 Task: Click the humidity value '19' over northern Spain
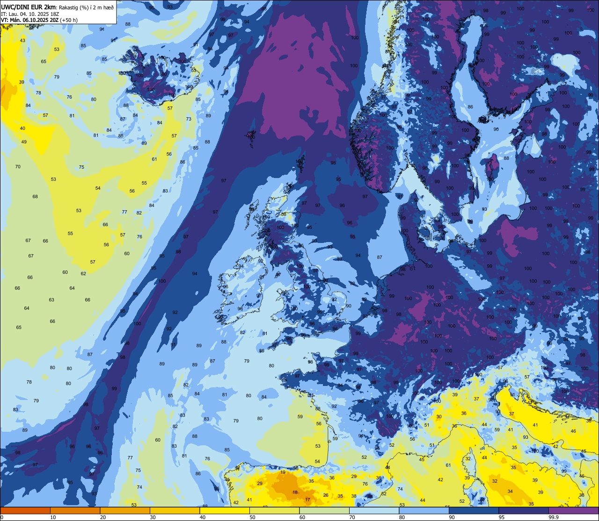pos(283,472)
